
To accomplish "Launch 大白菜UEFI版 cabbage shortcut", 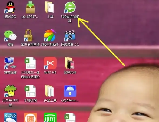I will click(x=10, y=91).
